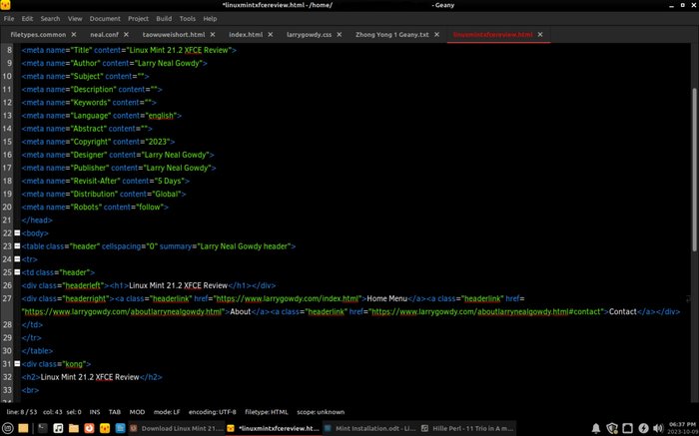699x436 pixels.
Task: Open the music note player launcher
Action: pos(58,428)
